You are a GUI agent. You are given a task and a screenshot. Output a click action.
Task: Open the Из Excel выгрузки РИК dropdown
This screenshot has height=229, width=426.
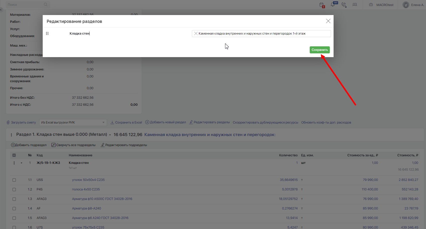(x=73, y=123)
